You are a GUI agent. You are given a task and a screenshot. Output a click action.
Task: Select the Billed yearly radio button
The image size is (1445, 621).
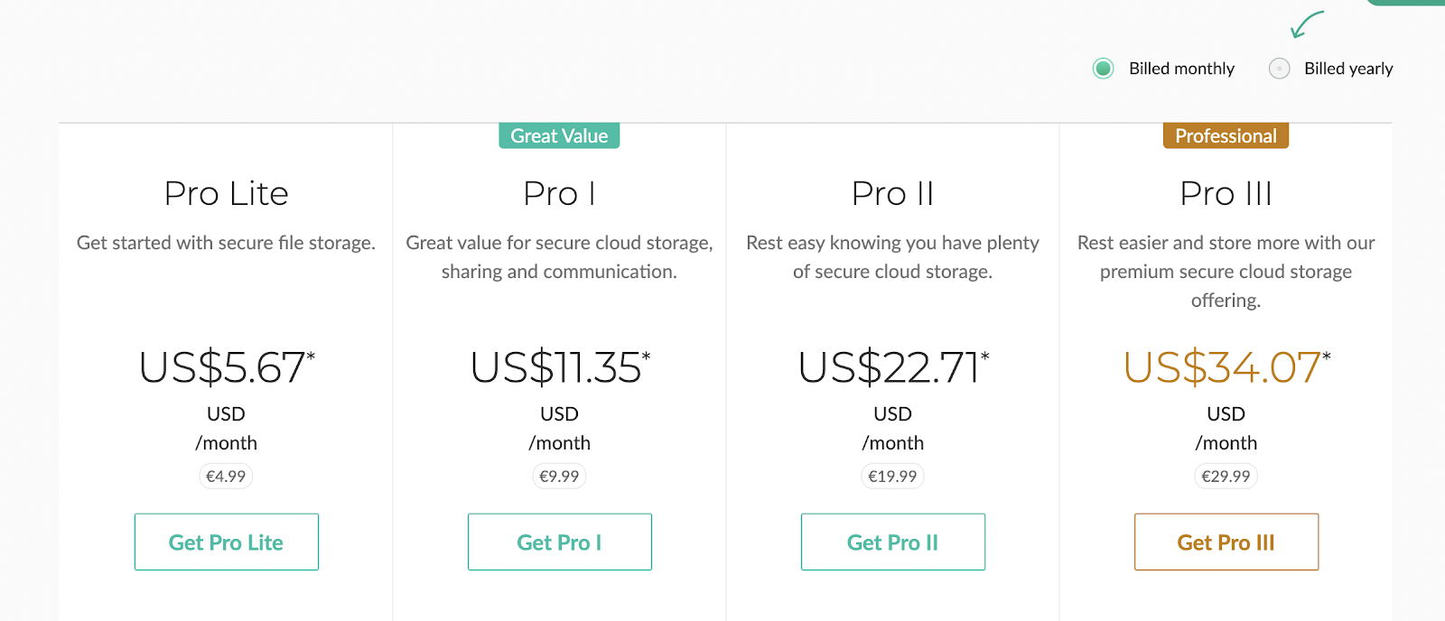(1280, 69)
